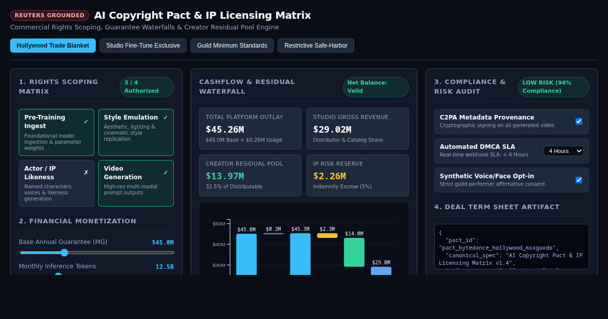Click the "4. Deal Term Sheet Artifact" heading
Viewport: 608px width, 319px height.
tap(497, 207)
